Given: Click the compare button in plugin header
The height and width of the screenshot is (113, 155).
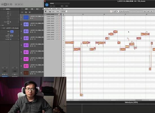Looking at the screenshot, I should point(62,6).
